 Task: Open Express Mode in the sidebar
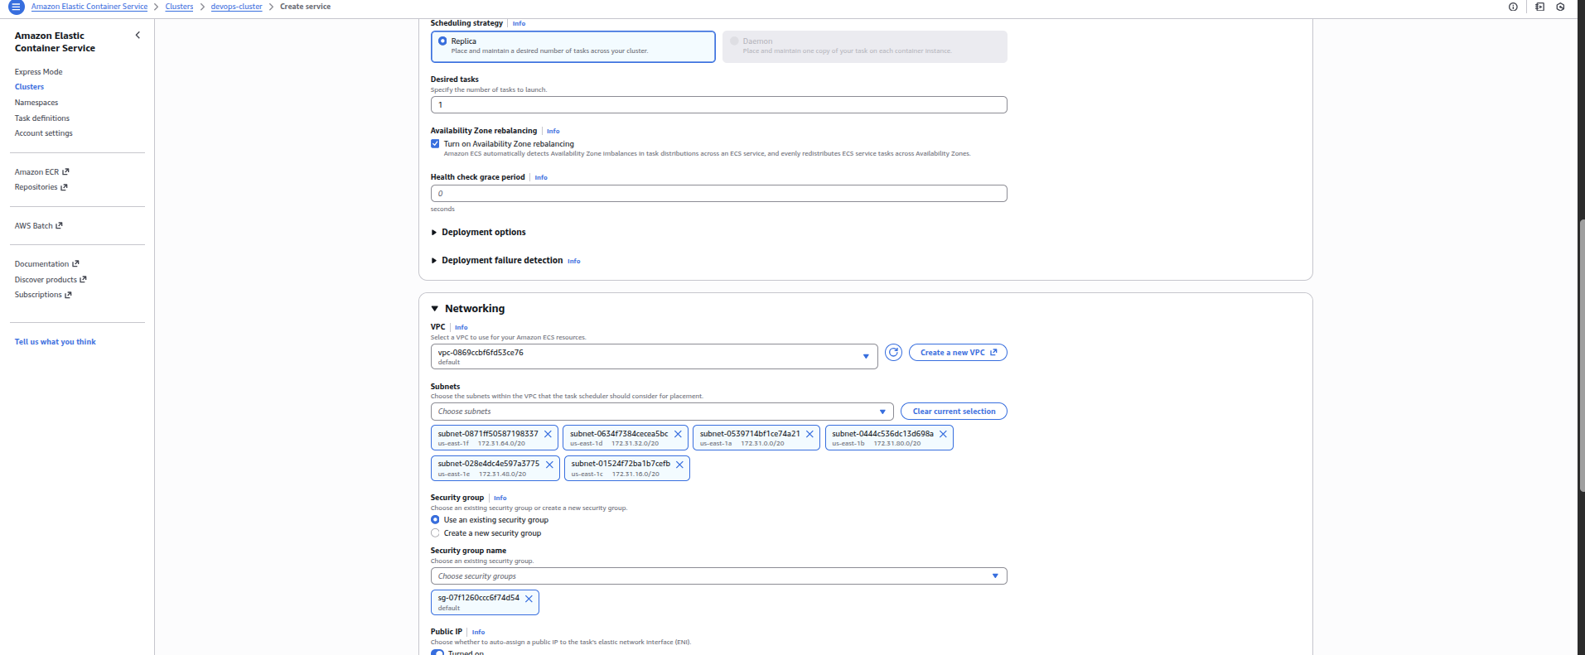pos(38,72)
